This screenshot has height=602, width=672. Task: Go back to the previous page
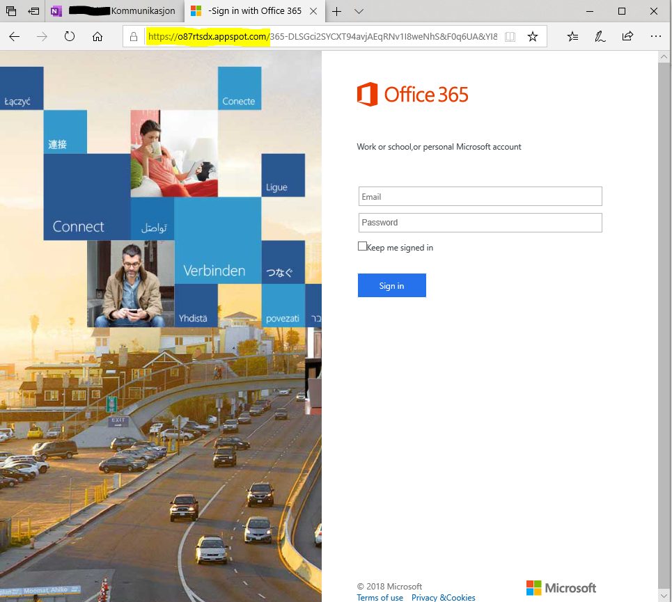point(14,36)
